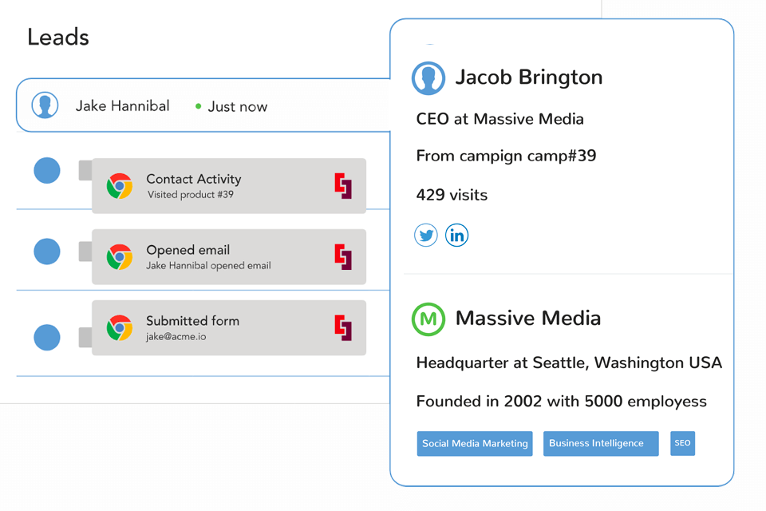Click the blue timeline dot beside Contact Activity

click(47, 171)
